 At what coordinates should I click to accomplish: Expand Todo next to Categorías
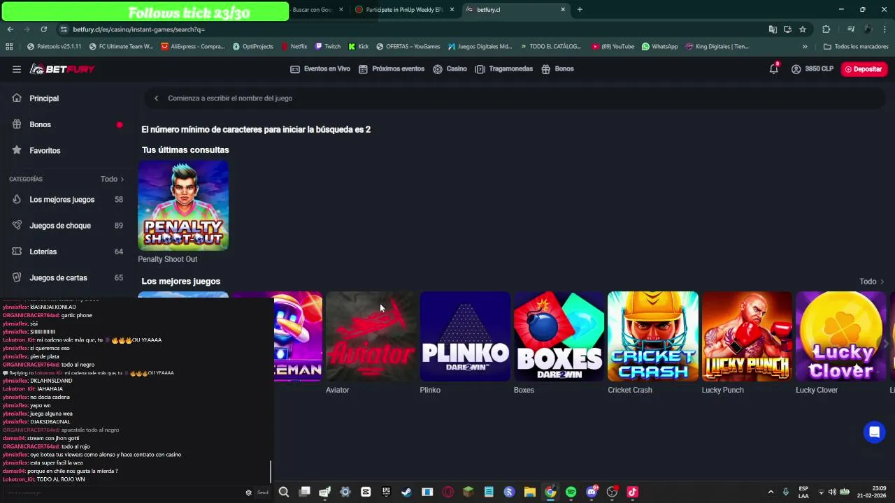tap(113, 179)
